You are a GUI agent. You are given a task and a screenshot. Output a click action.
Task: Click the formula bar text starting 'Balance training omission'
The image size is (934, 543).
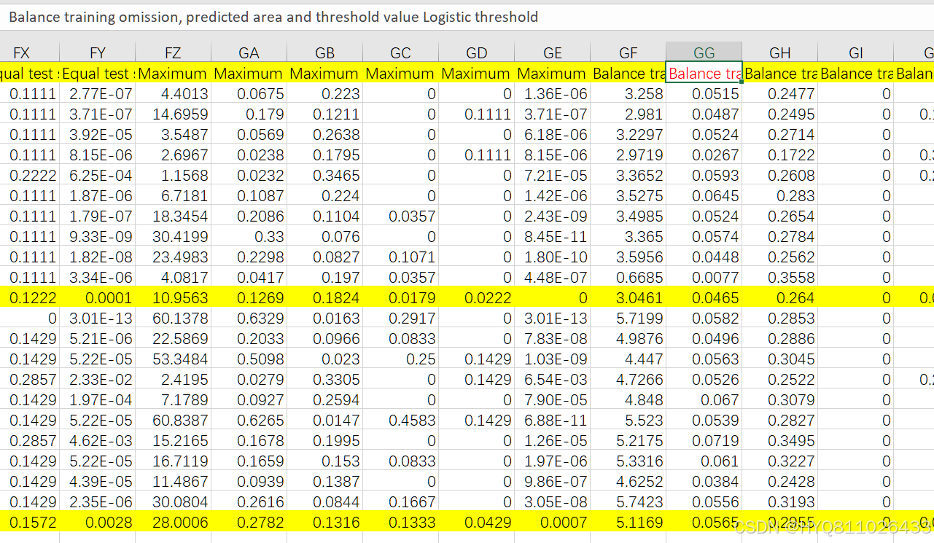273,17
